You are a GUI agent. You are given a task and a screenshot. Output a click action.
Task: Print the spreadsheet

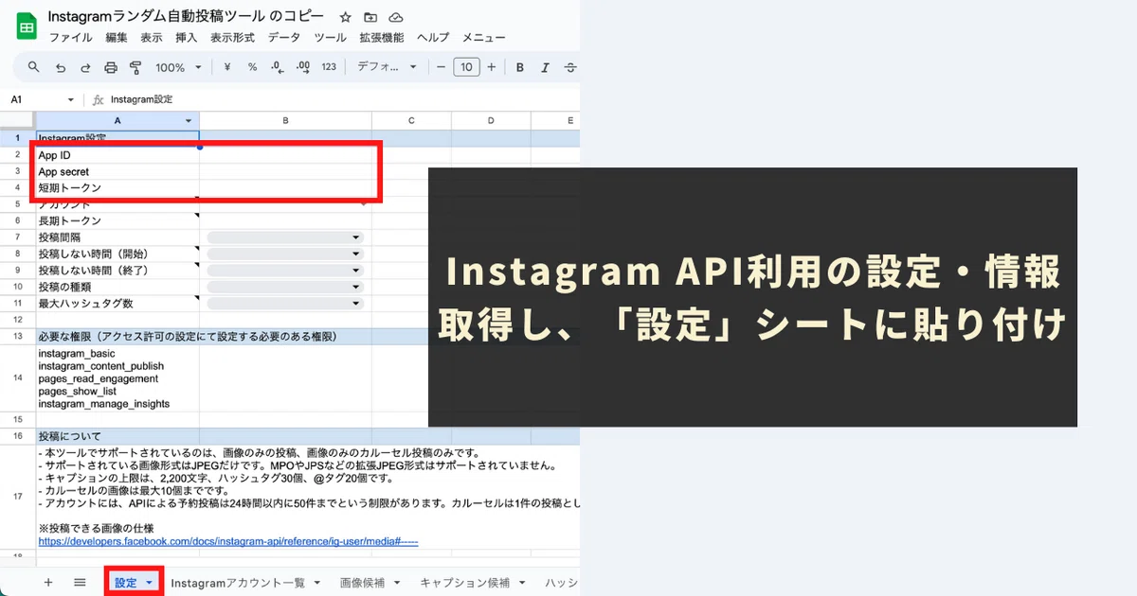tap(111, 67)
